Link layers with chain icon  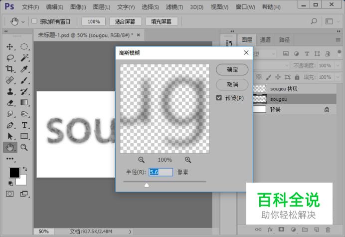click(x=258, y=230)
